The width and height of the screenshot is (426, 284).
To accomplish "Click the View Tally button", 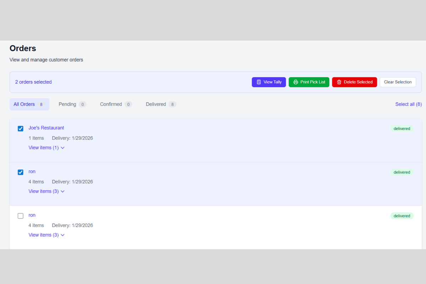I will (x=269, y=82).
